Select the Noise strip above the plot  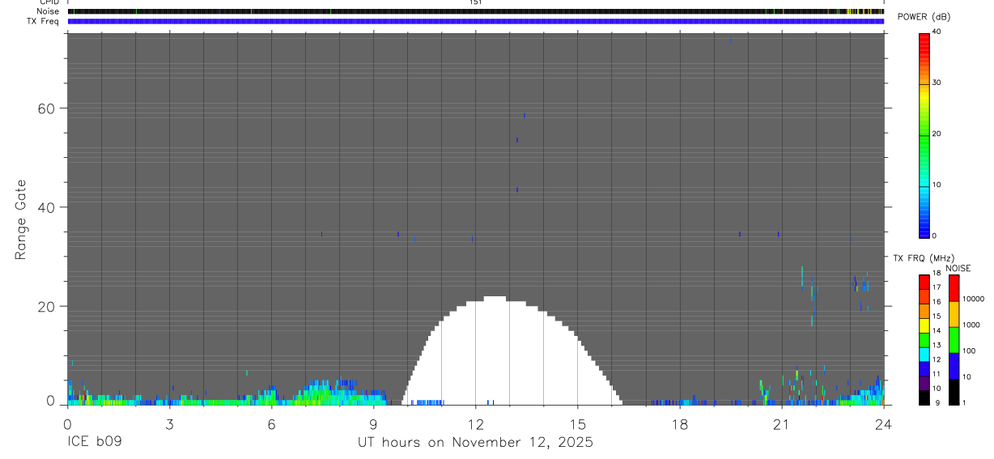click(476, 12)
